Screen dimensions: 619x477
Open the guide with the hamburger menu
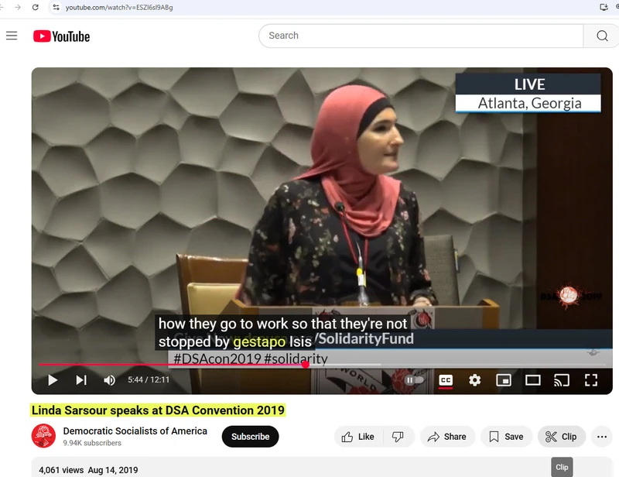pyautogui.click(x=12, y=36)
